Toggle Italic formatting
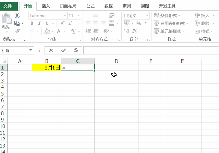The image size is (219, 153). pyautogui.click(x=39, y=23)
